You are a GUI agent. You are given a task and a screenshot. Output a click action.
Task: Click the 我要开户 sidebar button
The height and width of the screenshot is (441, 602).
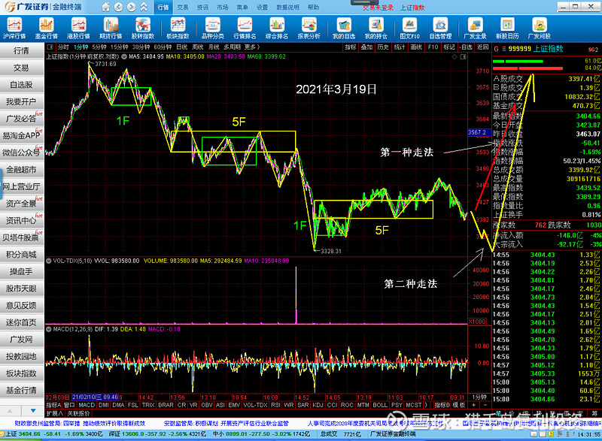tap(22, 101)
